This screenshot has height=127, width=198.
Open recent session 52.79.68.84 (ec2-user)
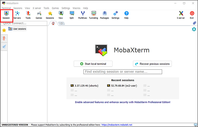122,86
